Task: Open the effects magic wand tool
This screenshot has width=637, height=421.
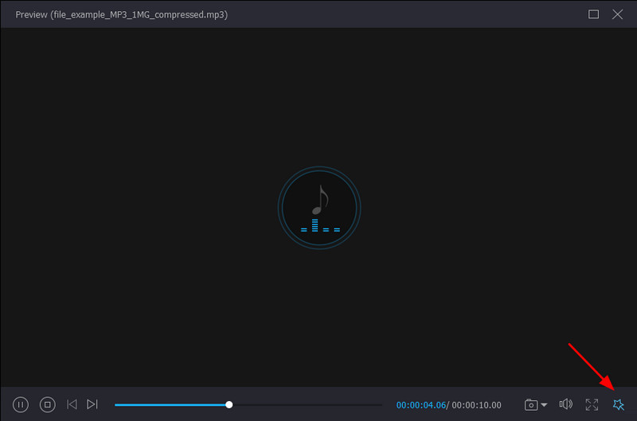Action: coord(618,404)
